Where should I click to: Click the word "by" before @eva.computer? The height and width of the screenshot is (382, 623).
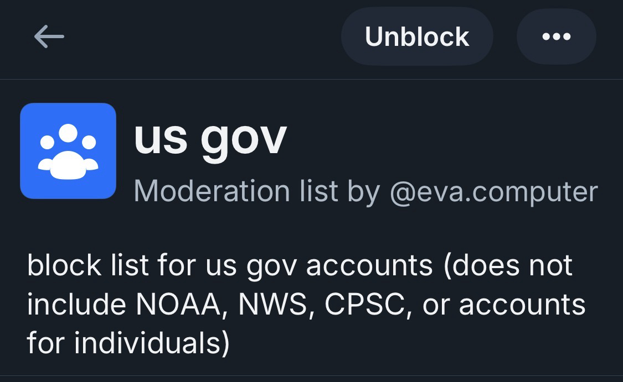coord(363,191)
